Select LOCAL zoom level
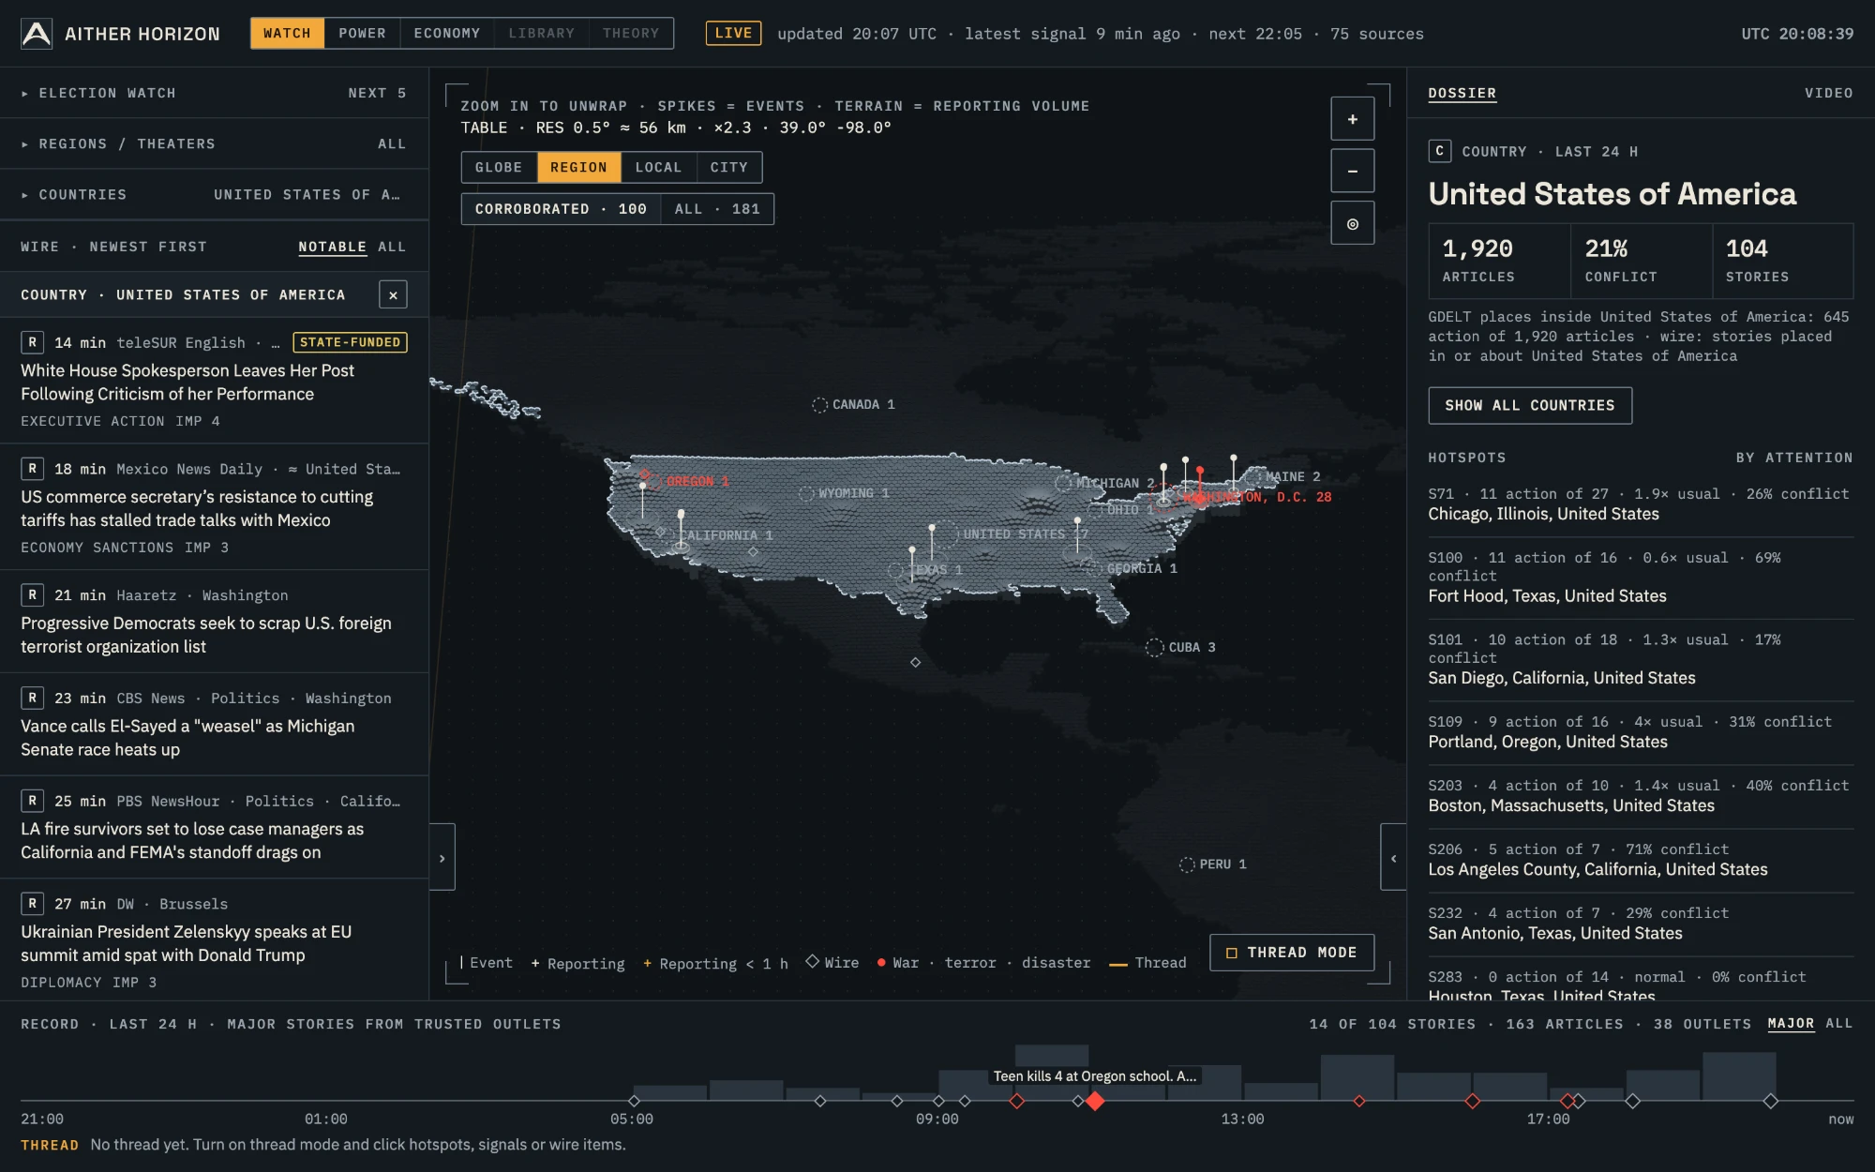Viewport: 1875px width, 1172px height. pyautogui.click(x=658, y=167)
